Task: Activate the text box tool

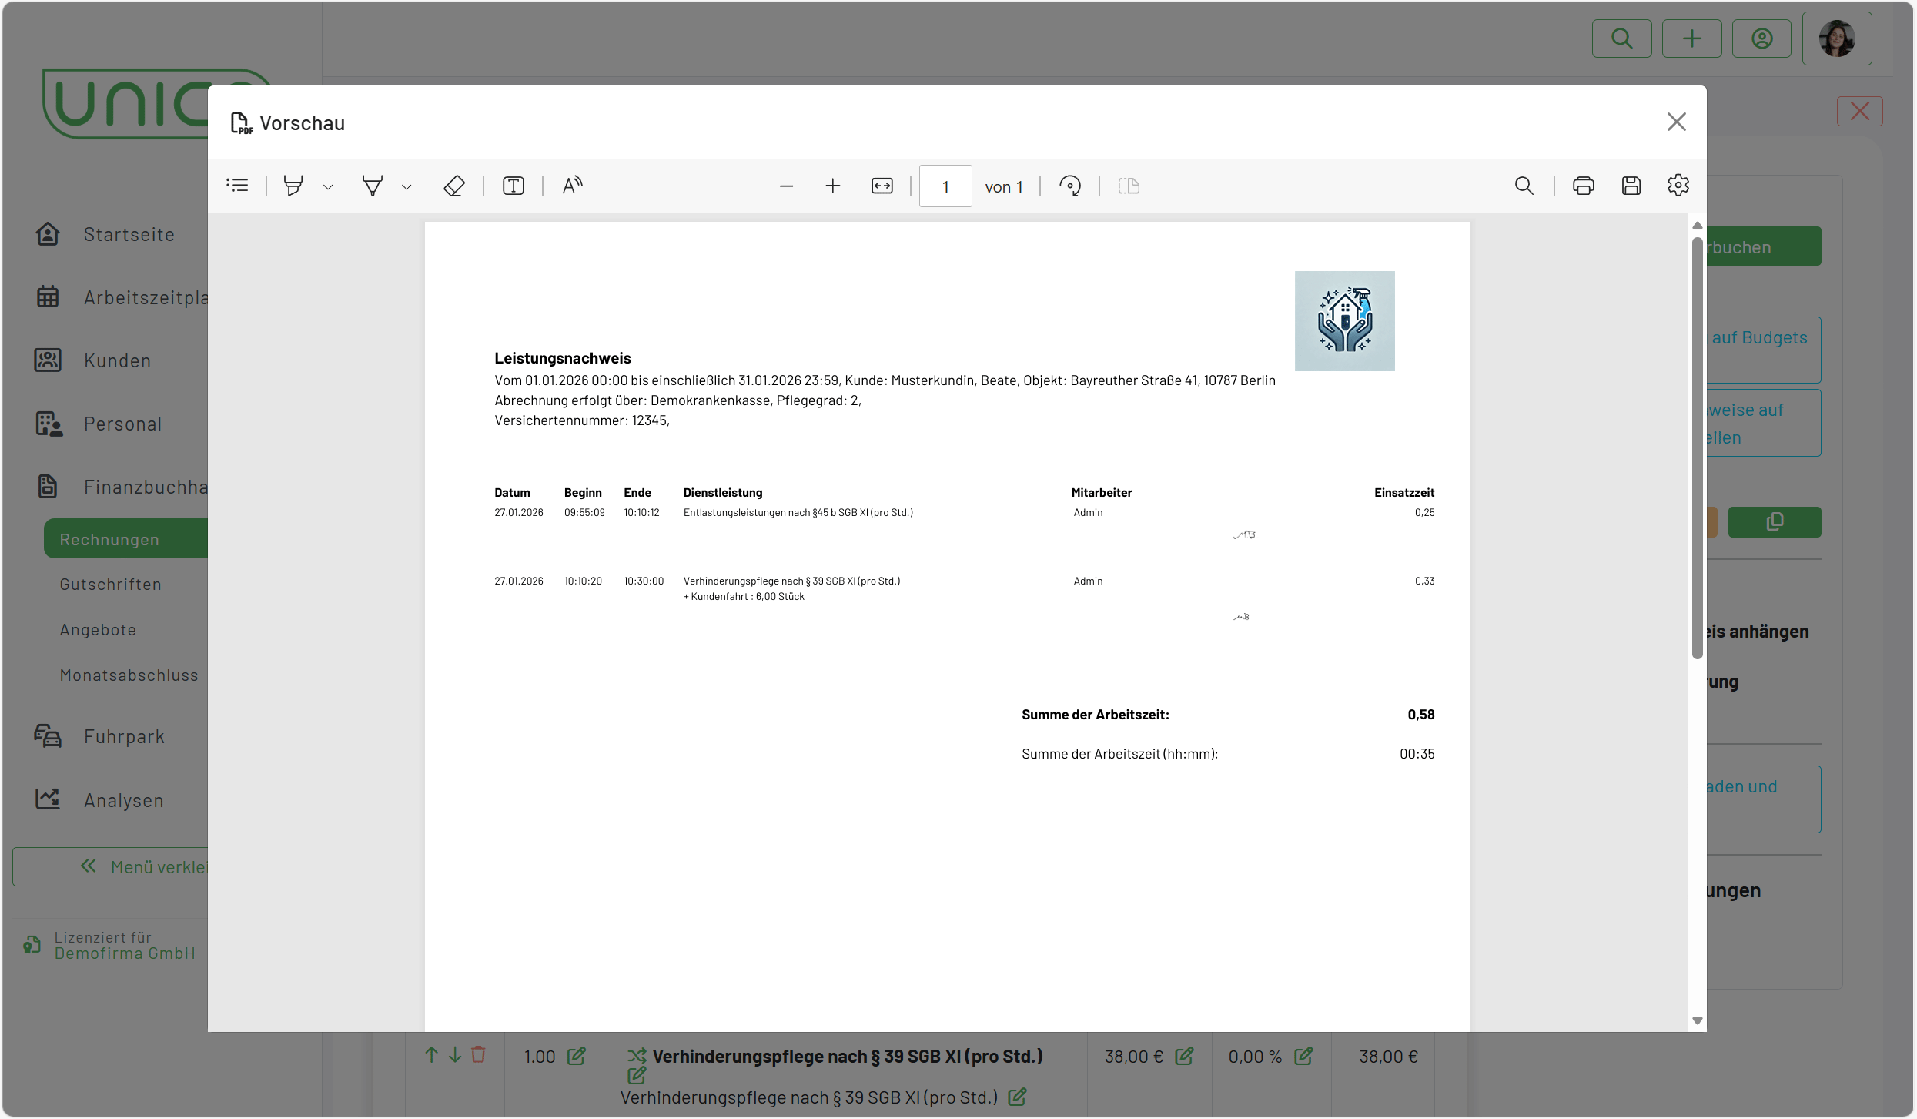Action: click(x=514, y=186)
